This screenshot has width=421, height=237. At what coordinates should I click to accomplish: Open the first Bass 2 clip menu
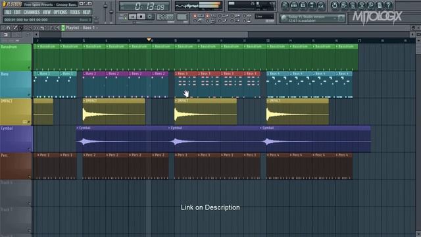(84, 74)
